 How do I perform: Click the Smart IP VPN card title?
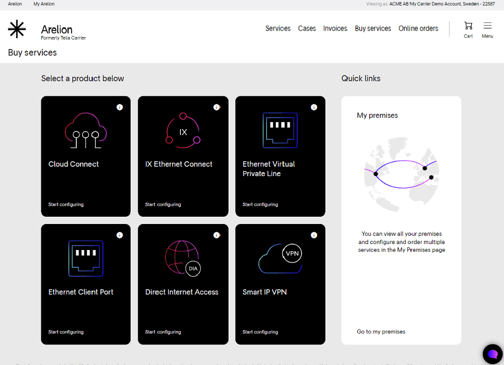(x=265, y=292)
